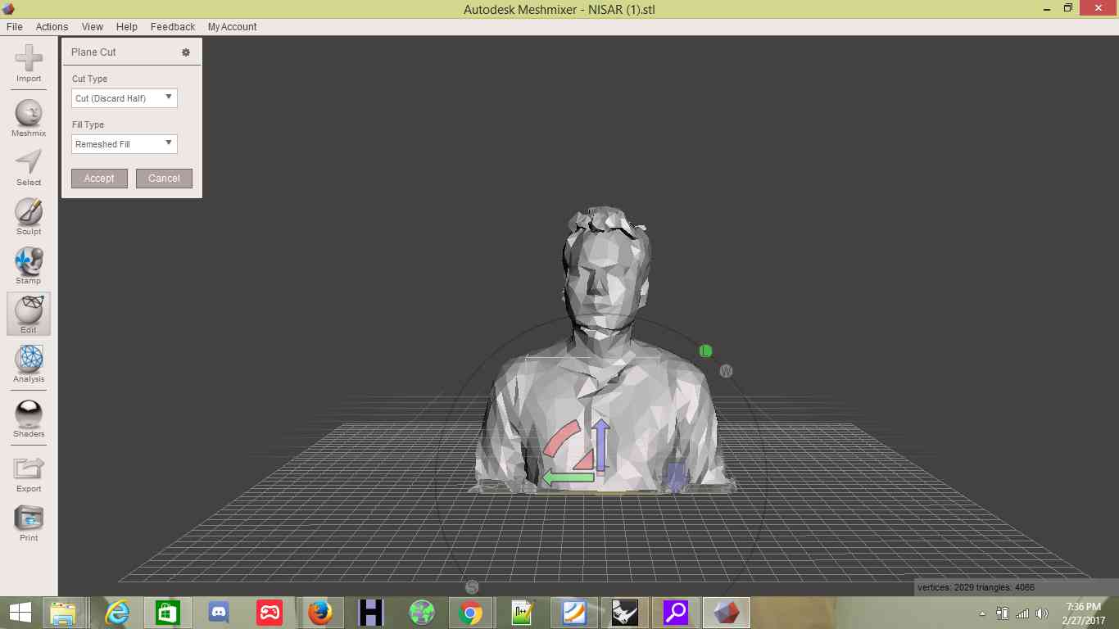Open the MyAccount menu
1119x629 pixels.
(232, 27)
